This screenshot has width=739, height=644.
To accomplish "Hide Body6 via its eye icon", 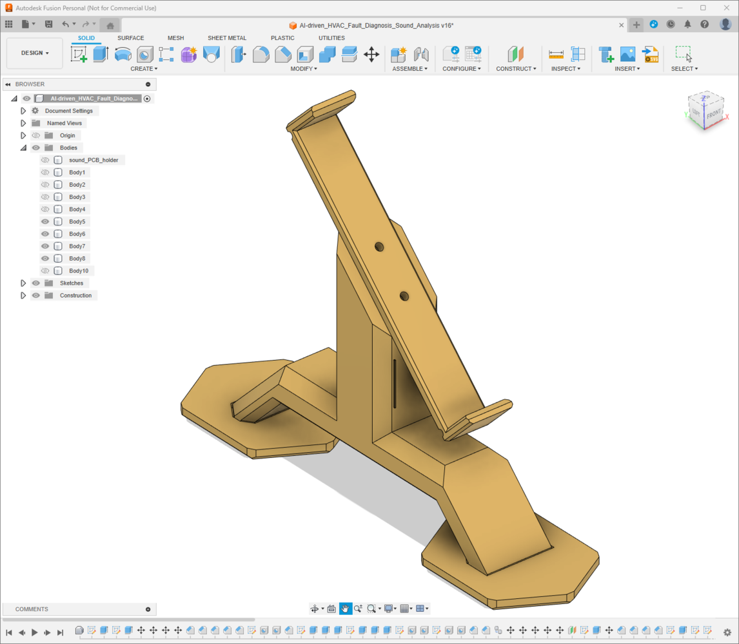I will pyautogui.click(x=45, y=234).
